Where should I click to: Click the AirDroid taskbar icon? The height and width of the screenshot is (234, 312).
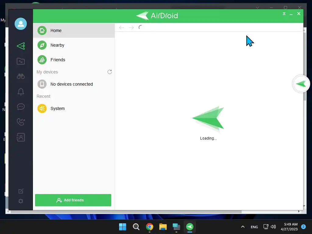[x=190, y=227]
